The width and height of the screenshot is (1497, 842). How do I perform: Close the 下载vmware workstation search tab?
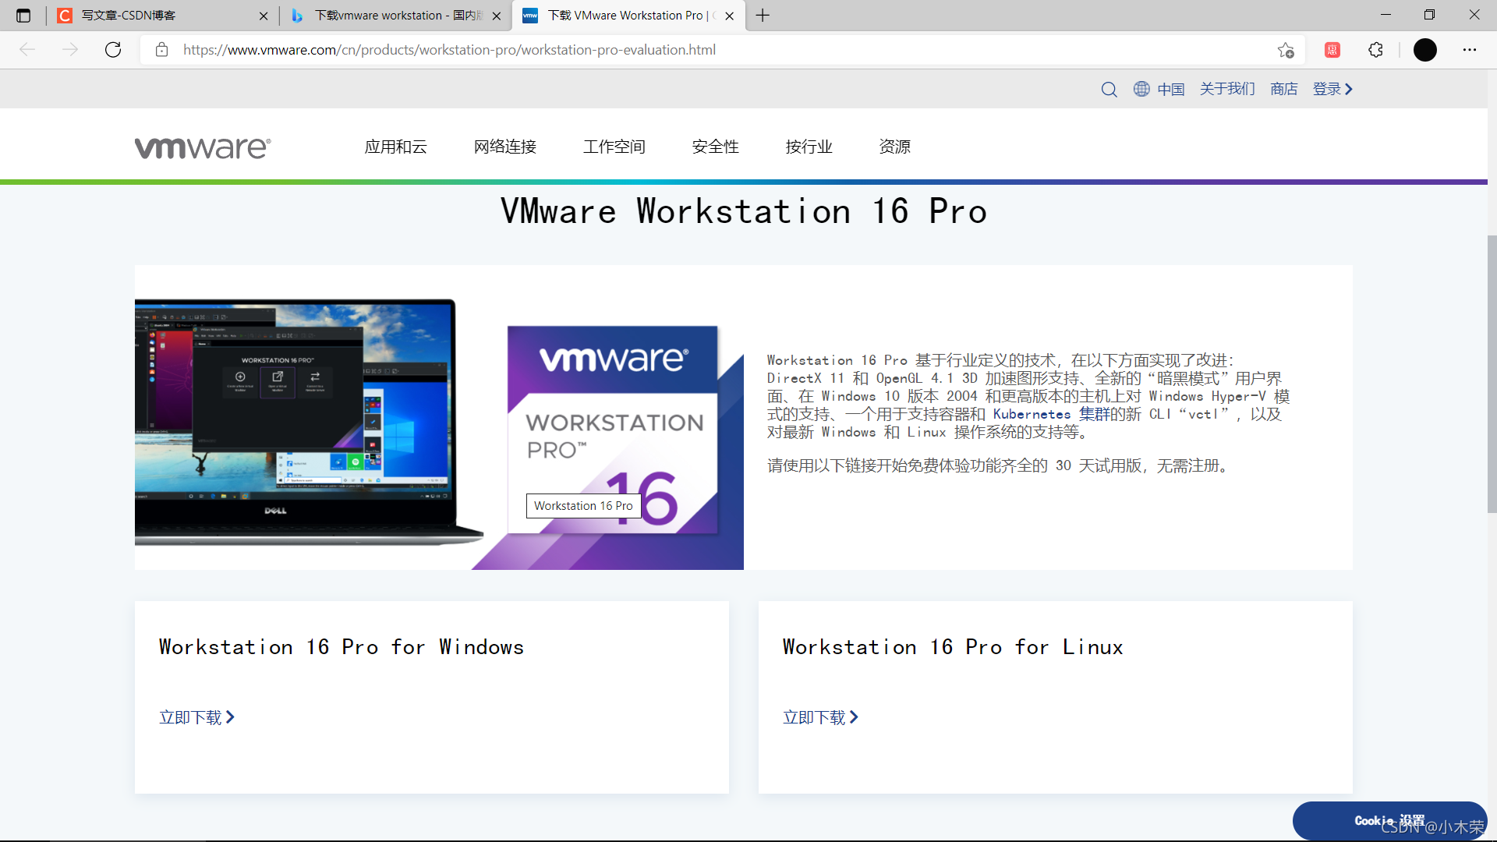tap(497, 16)
